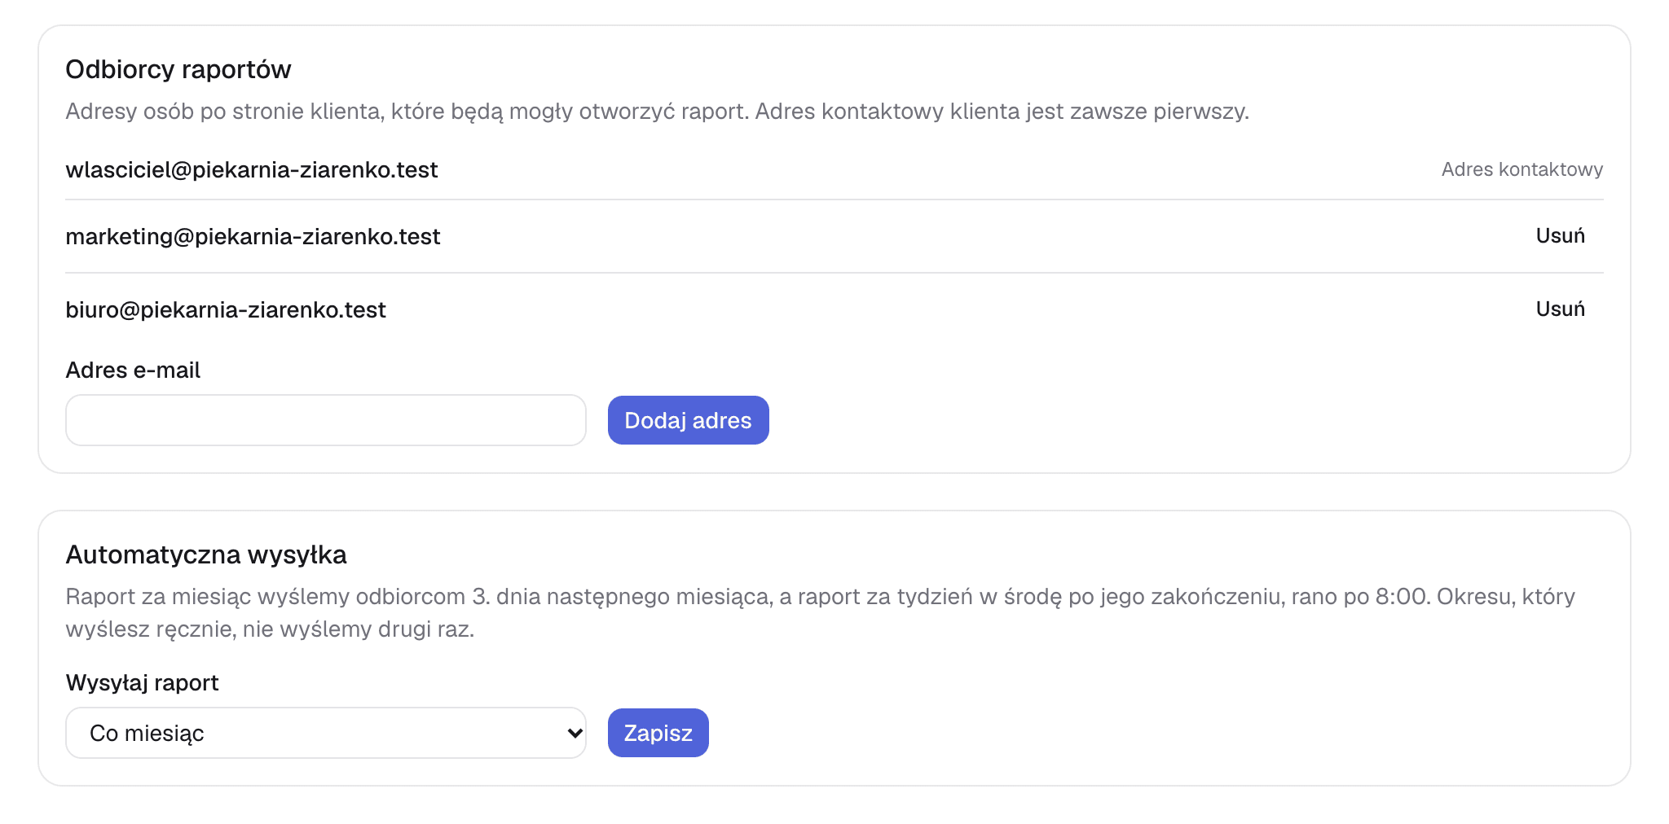Select marketing@piekarnia-ziarenko.test address text
This screenshot has width=1669, height=824.
[253, 236]
